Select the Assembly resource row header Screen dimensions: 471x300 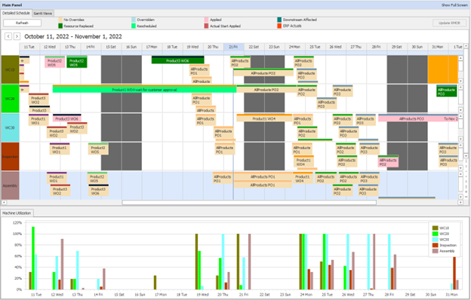click(11, 185)
